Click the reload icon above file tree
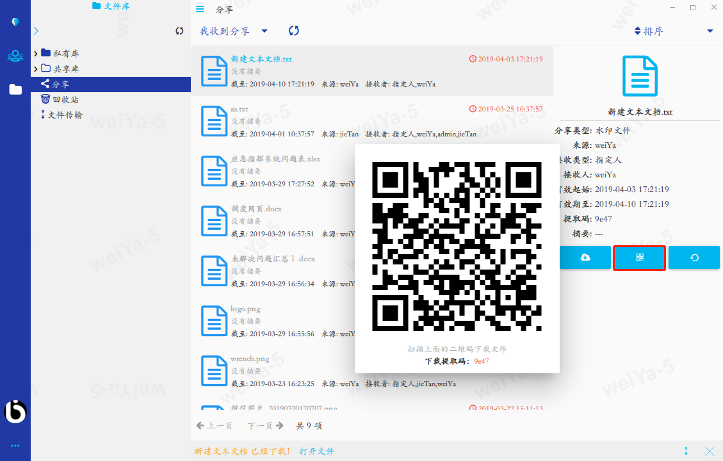 (180, 31)
